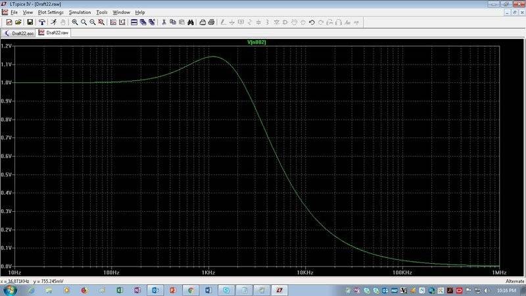Image resolution: width=526 pixels, height=296 pixels.
Task: Run the simulation with the running man icon
Action: [x=53, y=22]
